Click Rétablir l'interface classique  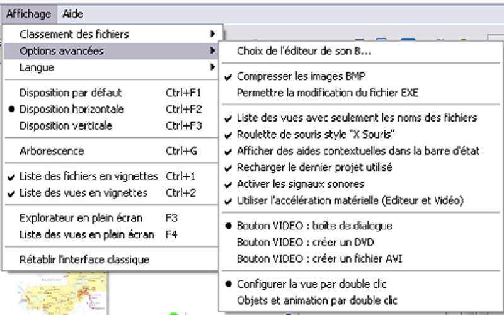[112, 260]
